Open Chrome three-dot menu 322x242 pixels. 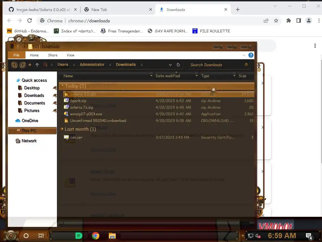(x=319, y=20)
